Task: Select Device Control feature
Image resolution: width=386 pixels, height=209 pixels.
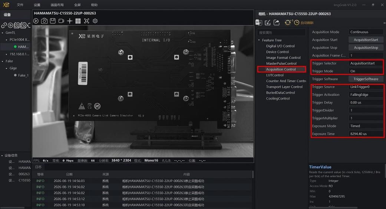Action: (277, 52)
